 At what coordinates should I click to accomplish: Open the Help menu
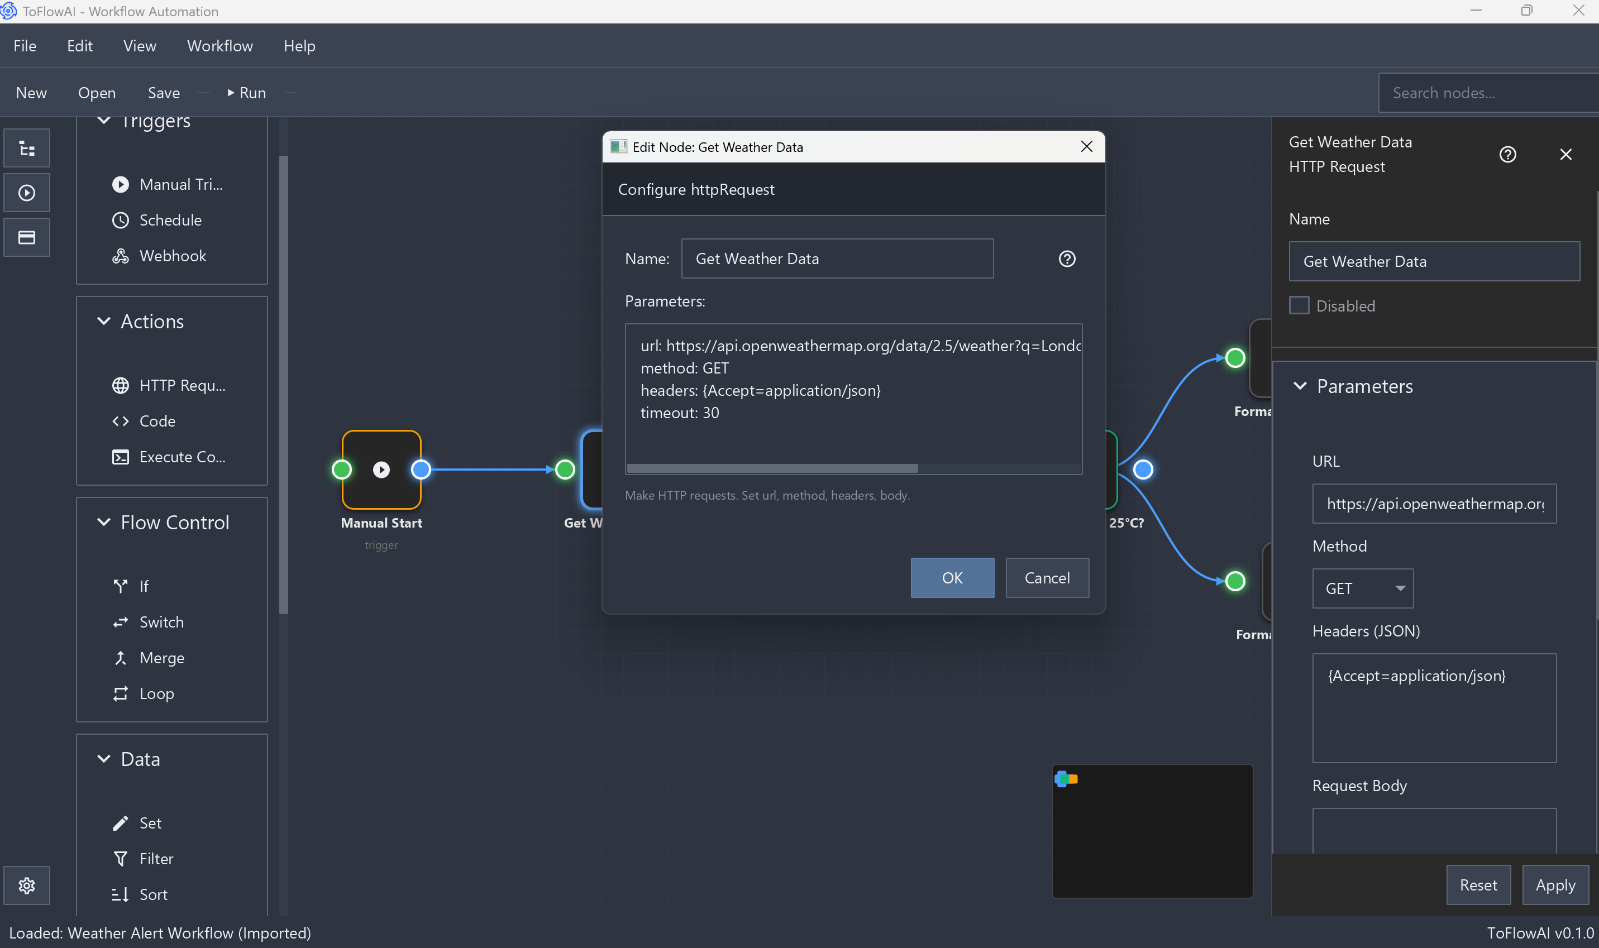[299, 45]
